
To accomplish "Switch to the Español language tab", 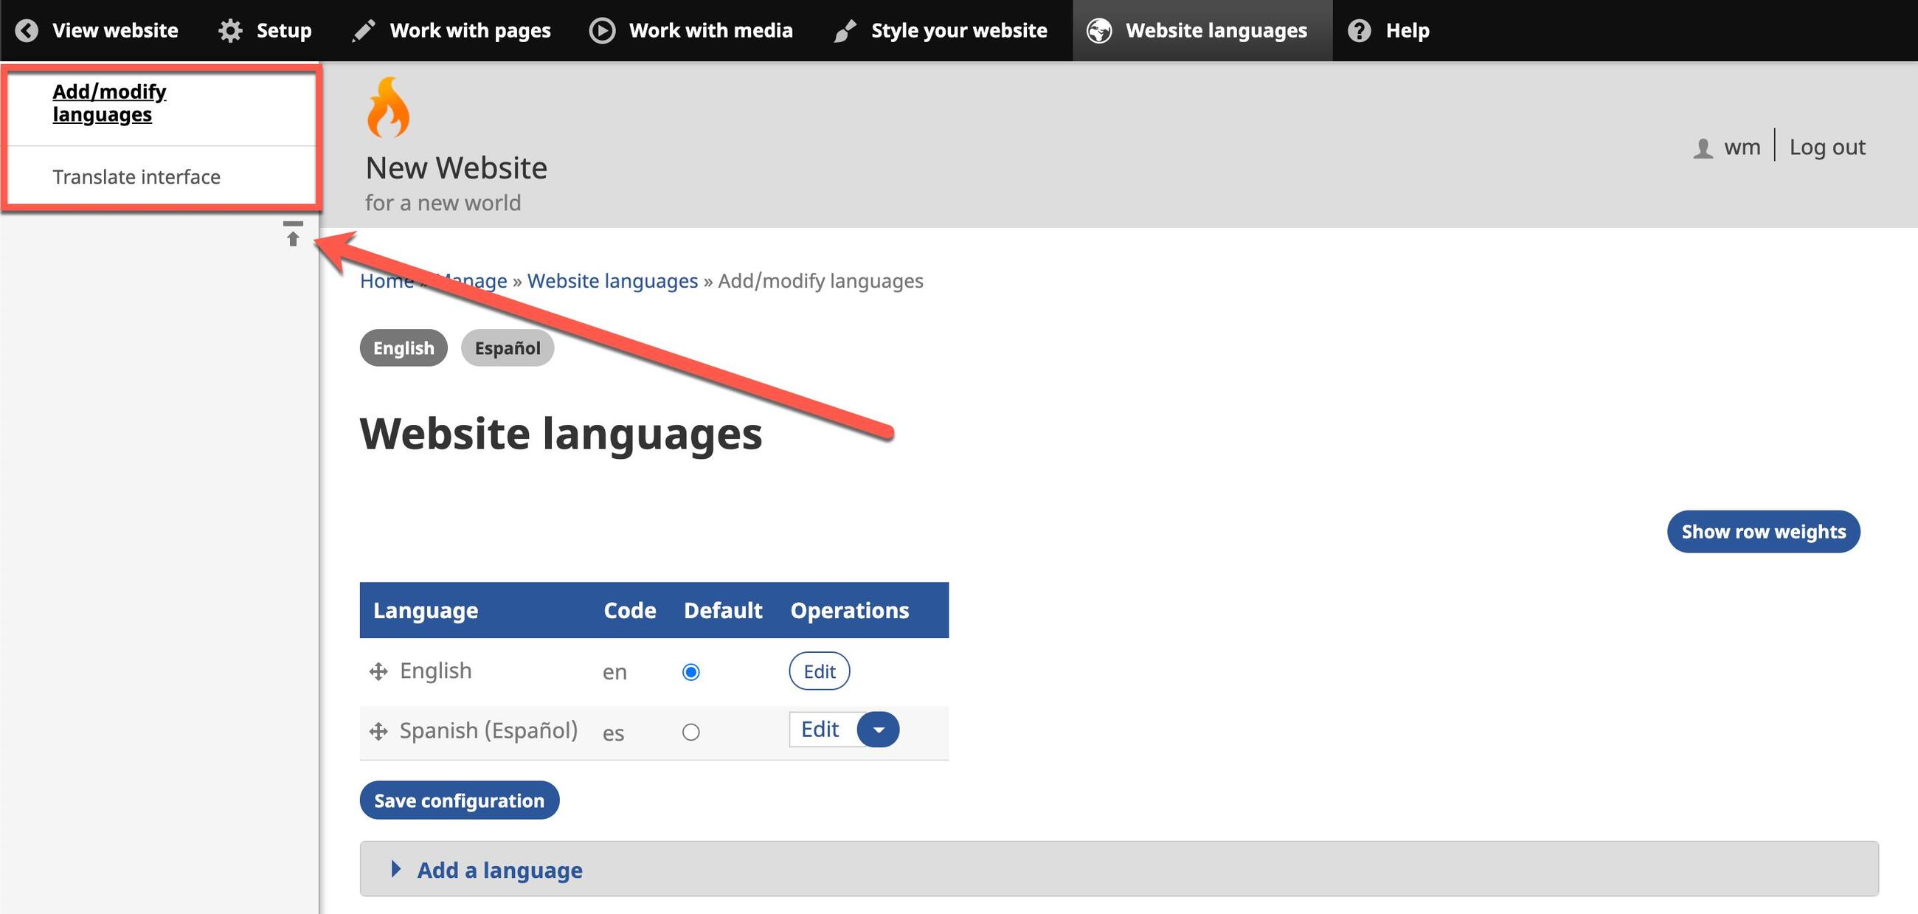I will [507, 347].
